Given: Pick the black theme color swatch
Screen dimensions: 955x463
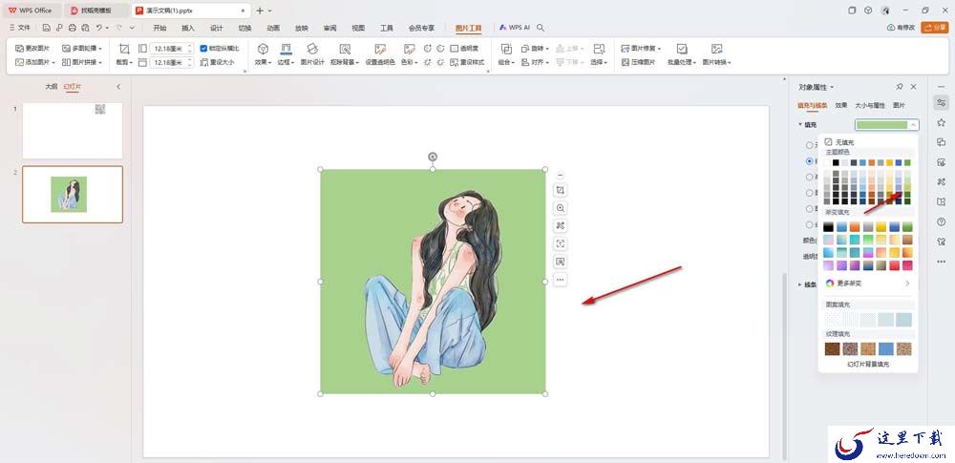Looking at the screenshot, I should (837, 162).
